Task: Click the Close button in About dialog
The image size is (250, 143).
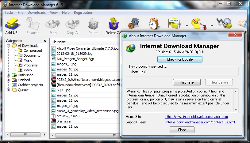Action: pyautogui.click(x=182, y=130)
